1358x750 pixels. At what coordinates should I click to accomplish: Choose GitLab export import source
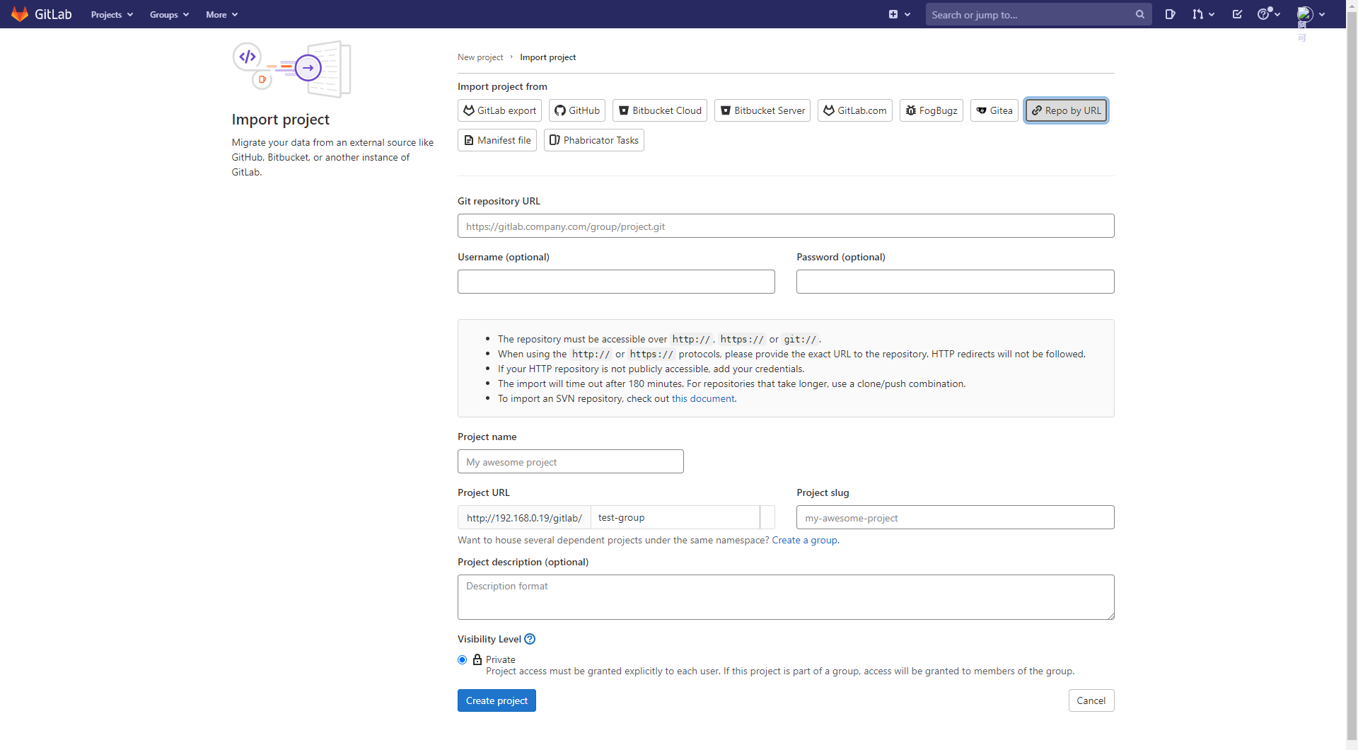click(x=499, y=110)
